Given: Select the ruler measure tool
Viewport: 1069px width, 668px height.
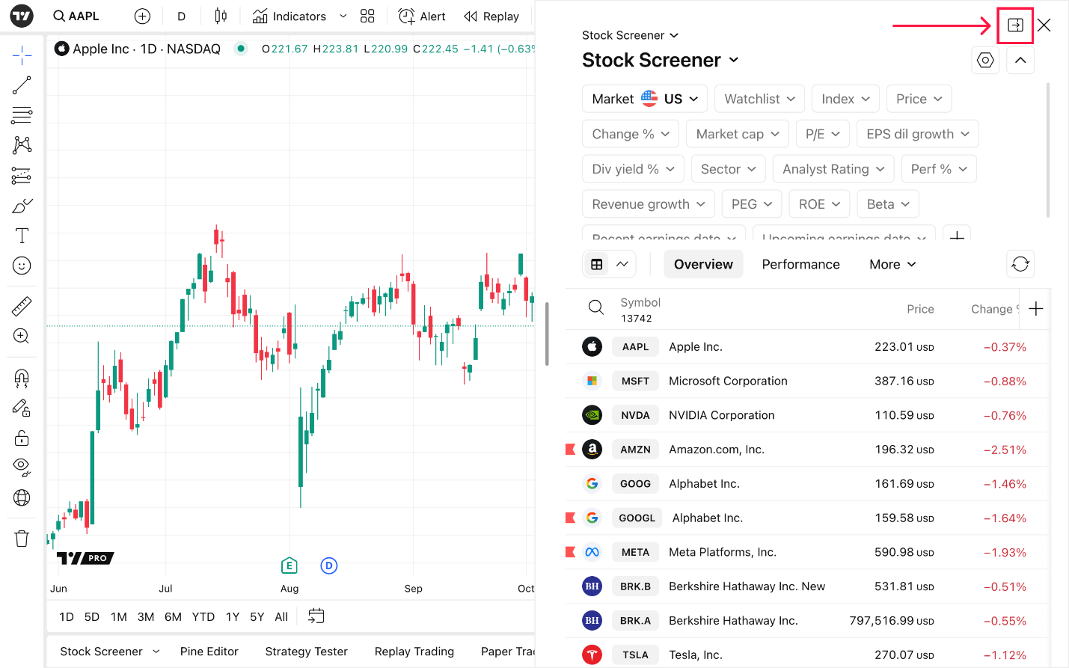Looking at the screenshot, I should coord(22,306).
